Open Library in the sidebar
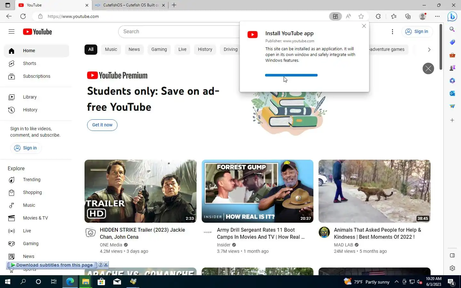The height and width of the screenshot is (288, 461). point(36,97)
